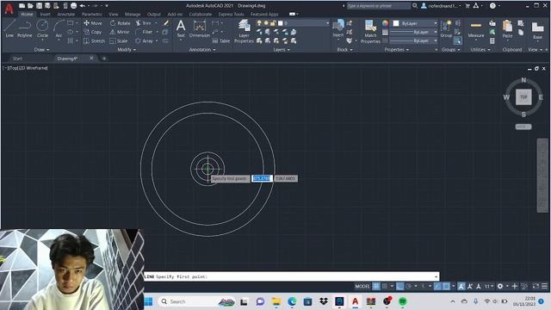Open the Output ribbon tab
The height and width of the screenshot is (310, 551).
pyautogui.click(x=154, y=15)
